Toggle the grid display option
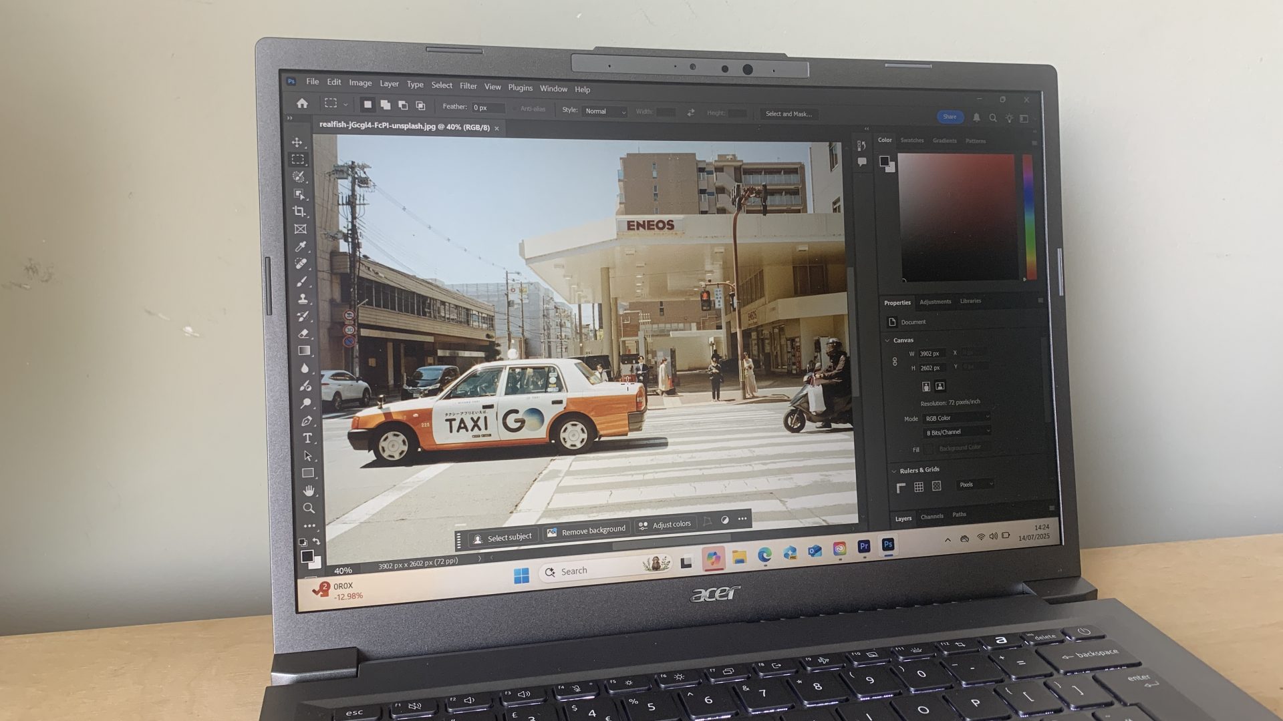This screenshot has height=721, width=1283. 919,485
